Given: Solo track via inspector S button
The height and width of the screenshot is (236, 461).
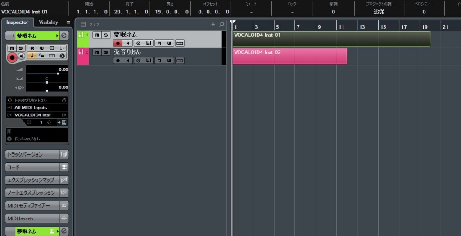Looking at the screenshot, I should (21, 48).
